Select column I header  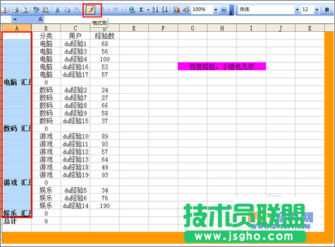pyautogui.click(x=251, y=28)
